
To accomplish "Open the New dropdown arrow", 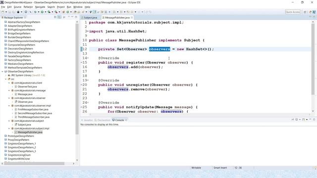I will tap(6, 12).
